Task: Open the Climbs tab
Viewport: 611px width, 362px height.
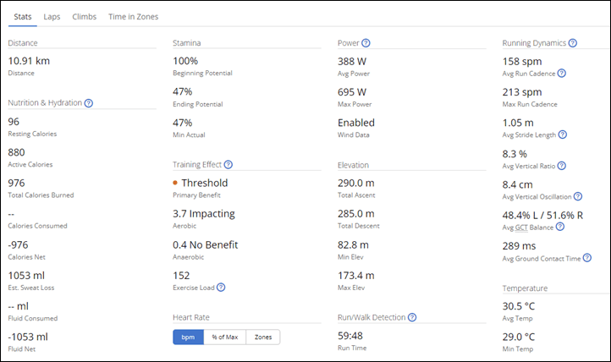Action: [x=84, y=17]
